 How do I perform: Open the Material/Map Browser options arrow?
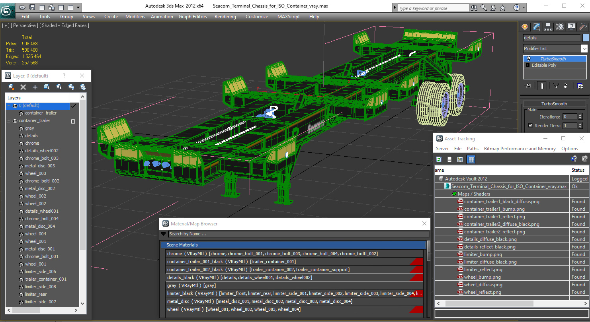(163, 234)
